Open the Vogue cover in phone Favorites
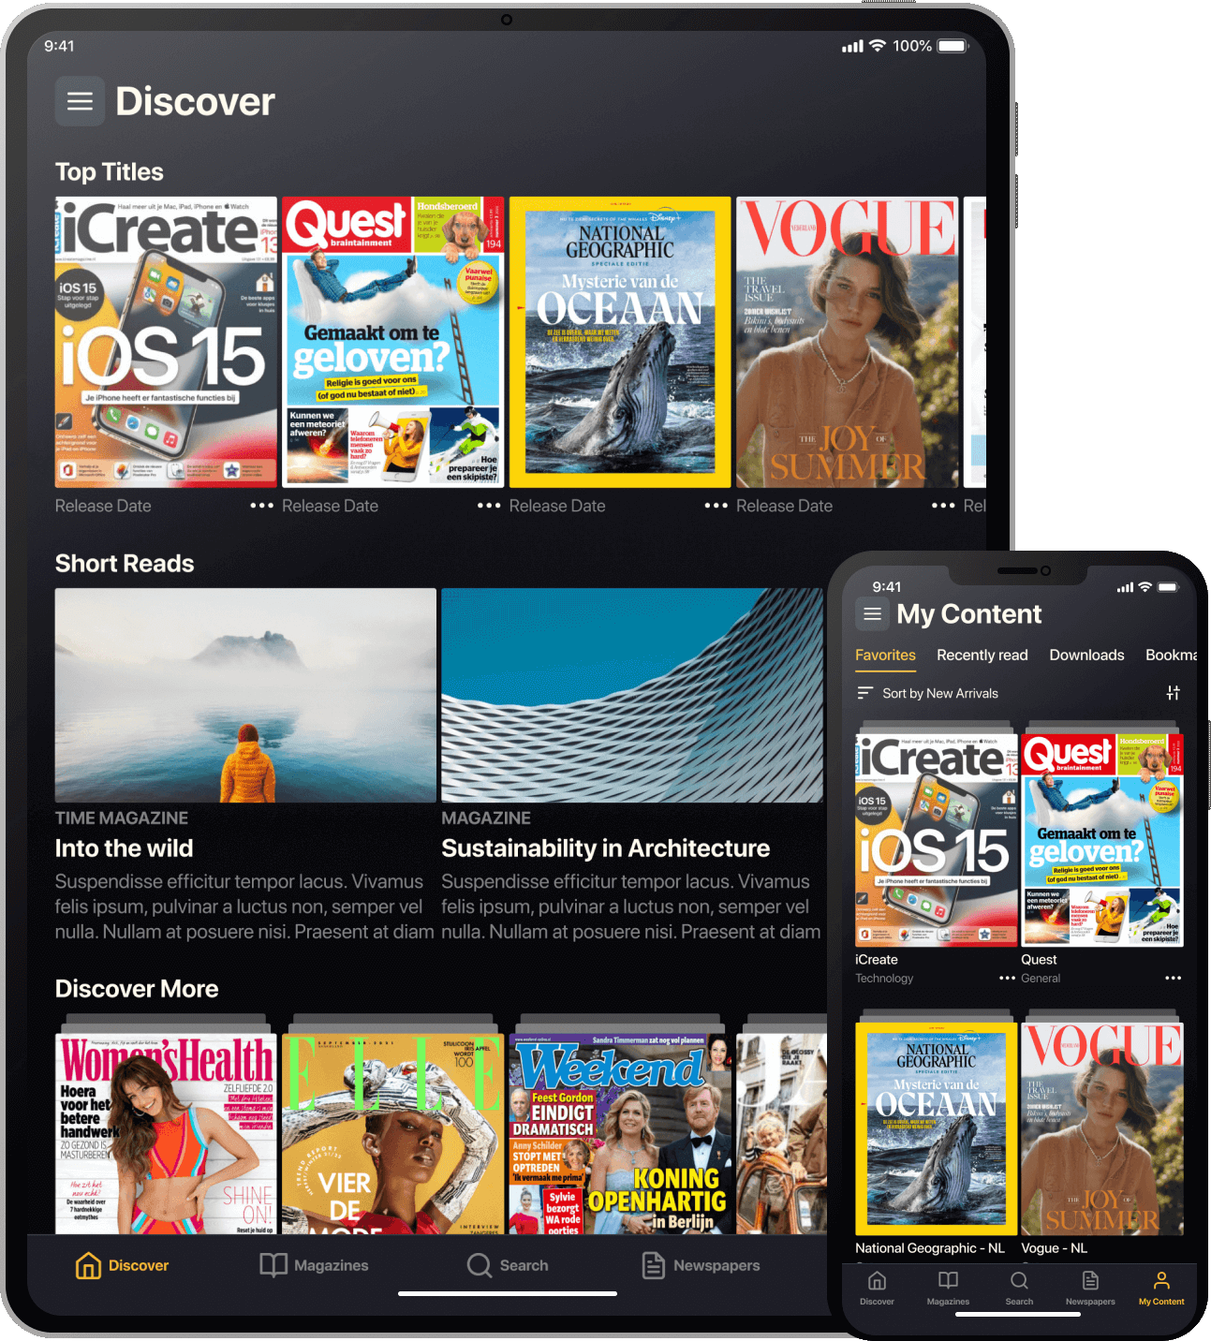Viewport: 1211px width, 1341px height. pyautogui.click(x=1102, y=1128)
